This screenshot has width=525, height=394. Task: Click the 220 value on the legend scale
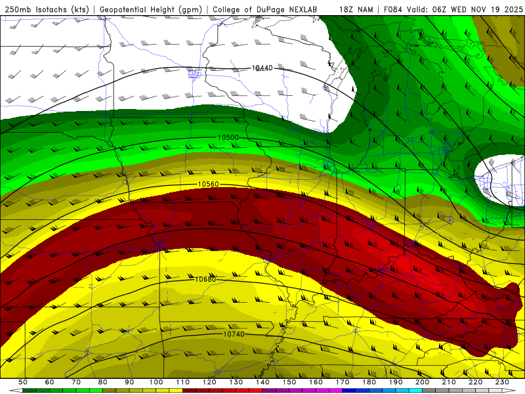coord(475,382)
